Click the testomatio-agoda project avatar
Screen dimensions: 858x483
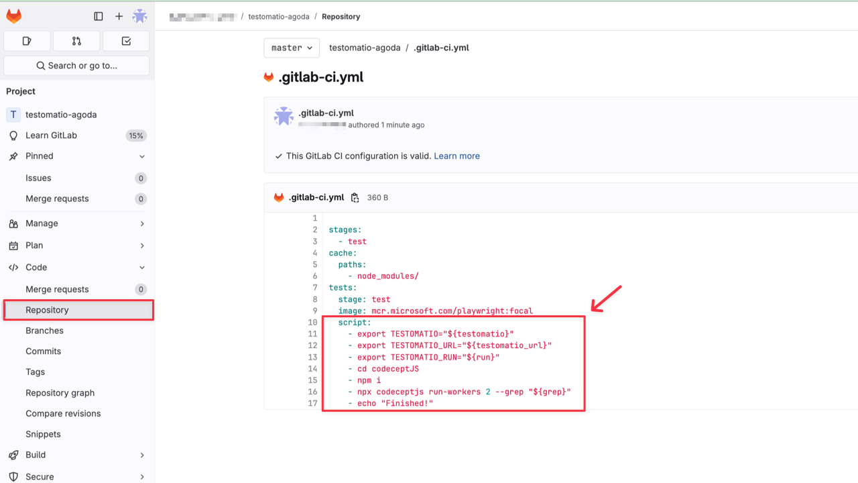13,114
